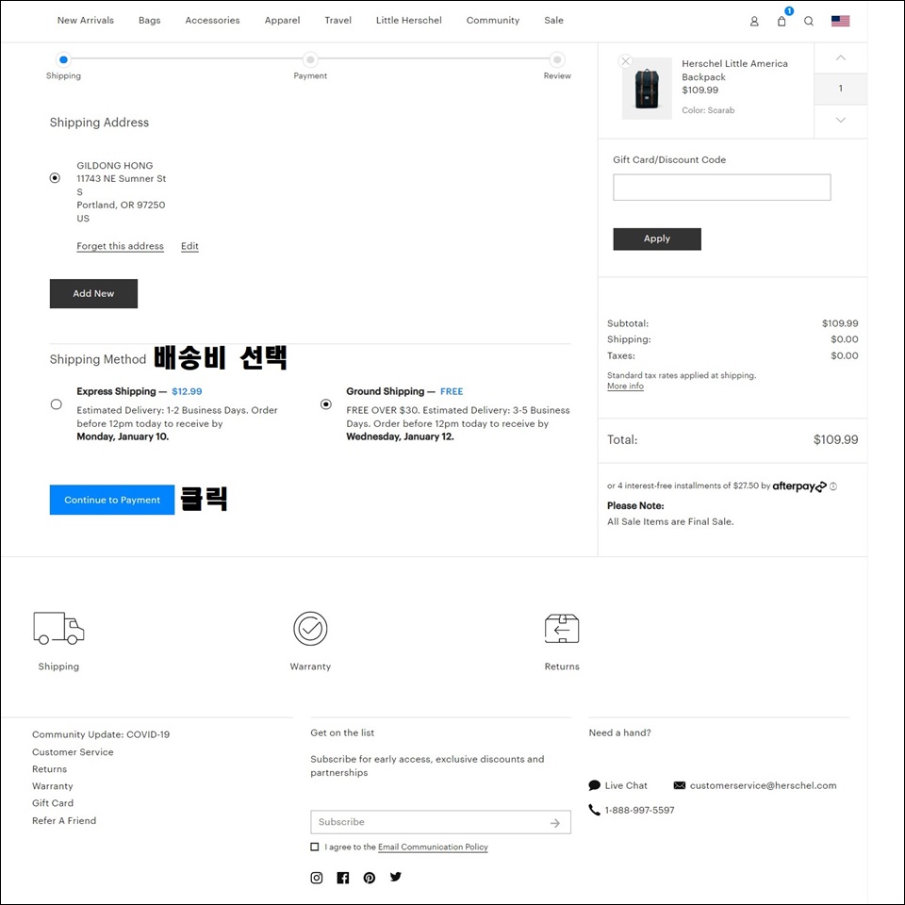Click the Live Chat text link

[x=626, y=785]
